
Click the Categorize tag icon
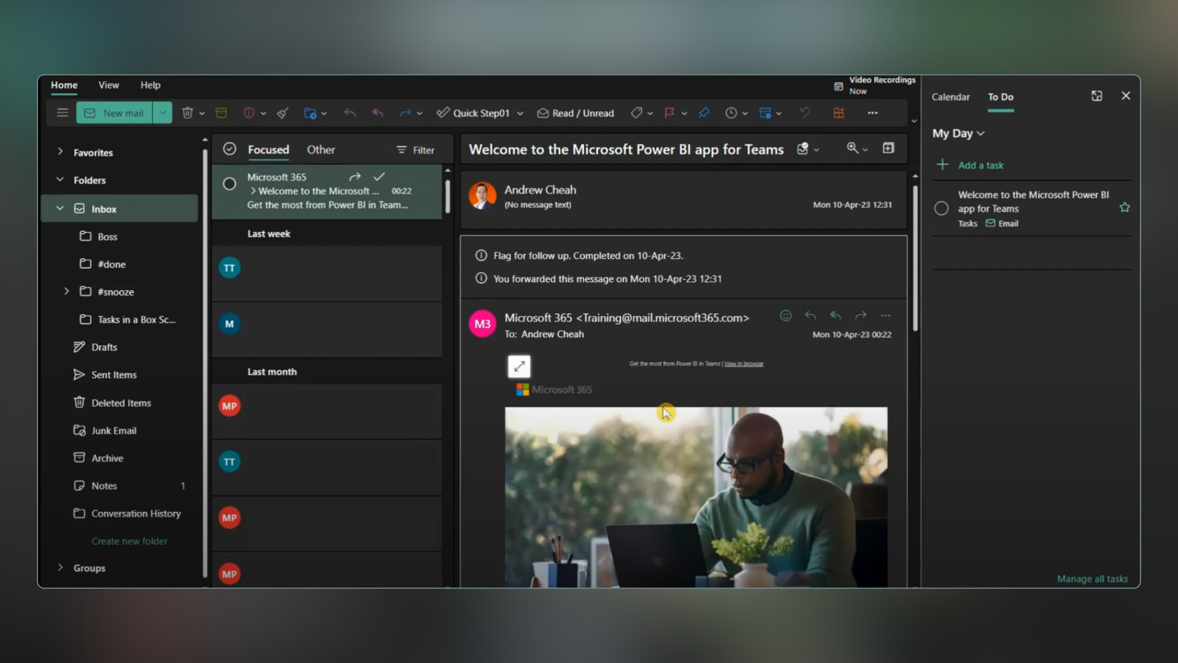coord(636,113)
